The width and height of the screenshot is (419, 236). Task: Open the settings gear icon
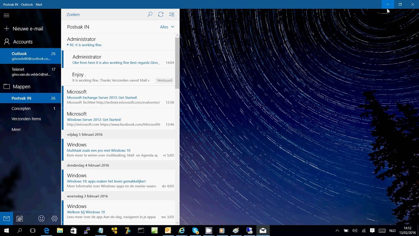(x=55, y=219)
